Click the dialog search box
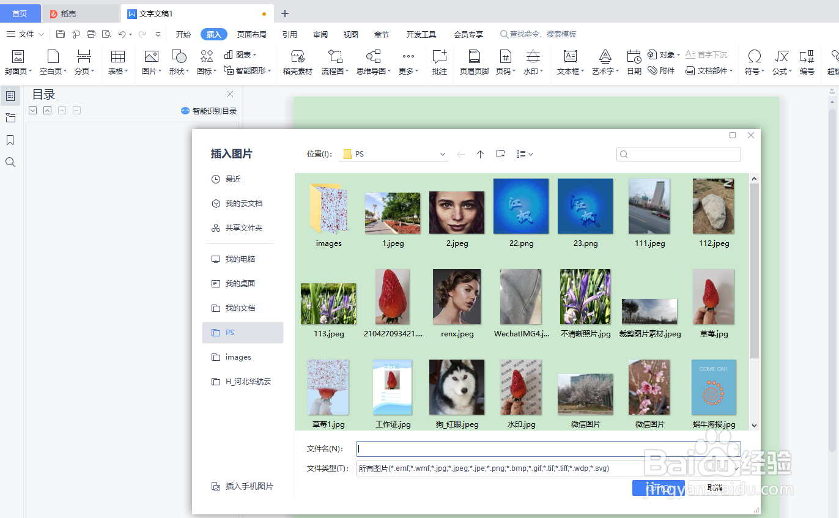The height and width of the screenshot is (518, 839). pos(679,154)
